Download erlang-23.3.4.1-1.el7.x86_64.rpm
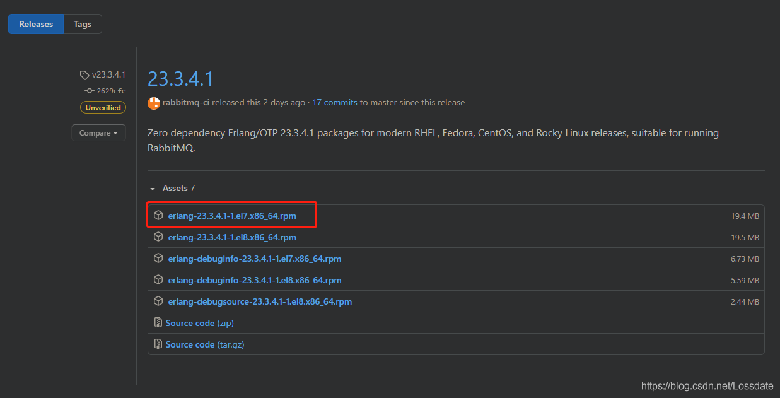The width and height of the screenshot is (780, 398). coord(232,216)
